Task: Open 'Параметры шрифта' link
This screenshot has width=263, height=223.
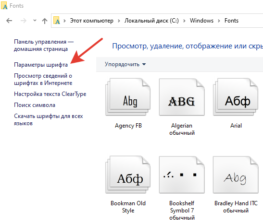Action: pos(41,65)
